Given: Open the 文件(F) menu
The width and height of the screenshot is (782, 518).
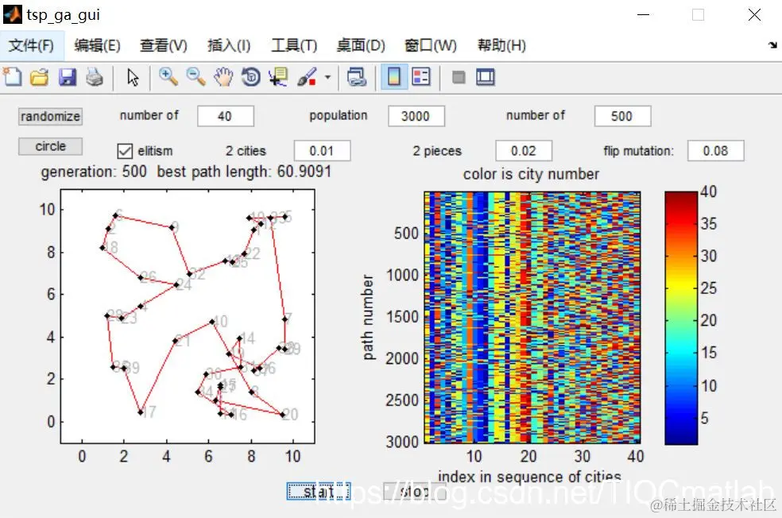Looking at the screenshot, I should (32, 45).
